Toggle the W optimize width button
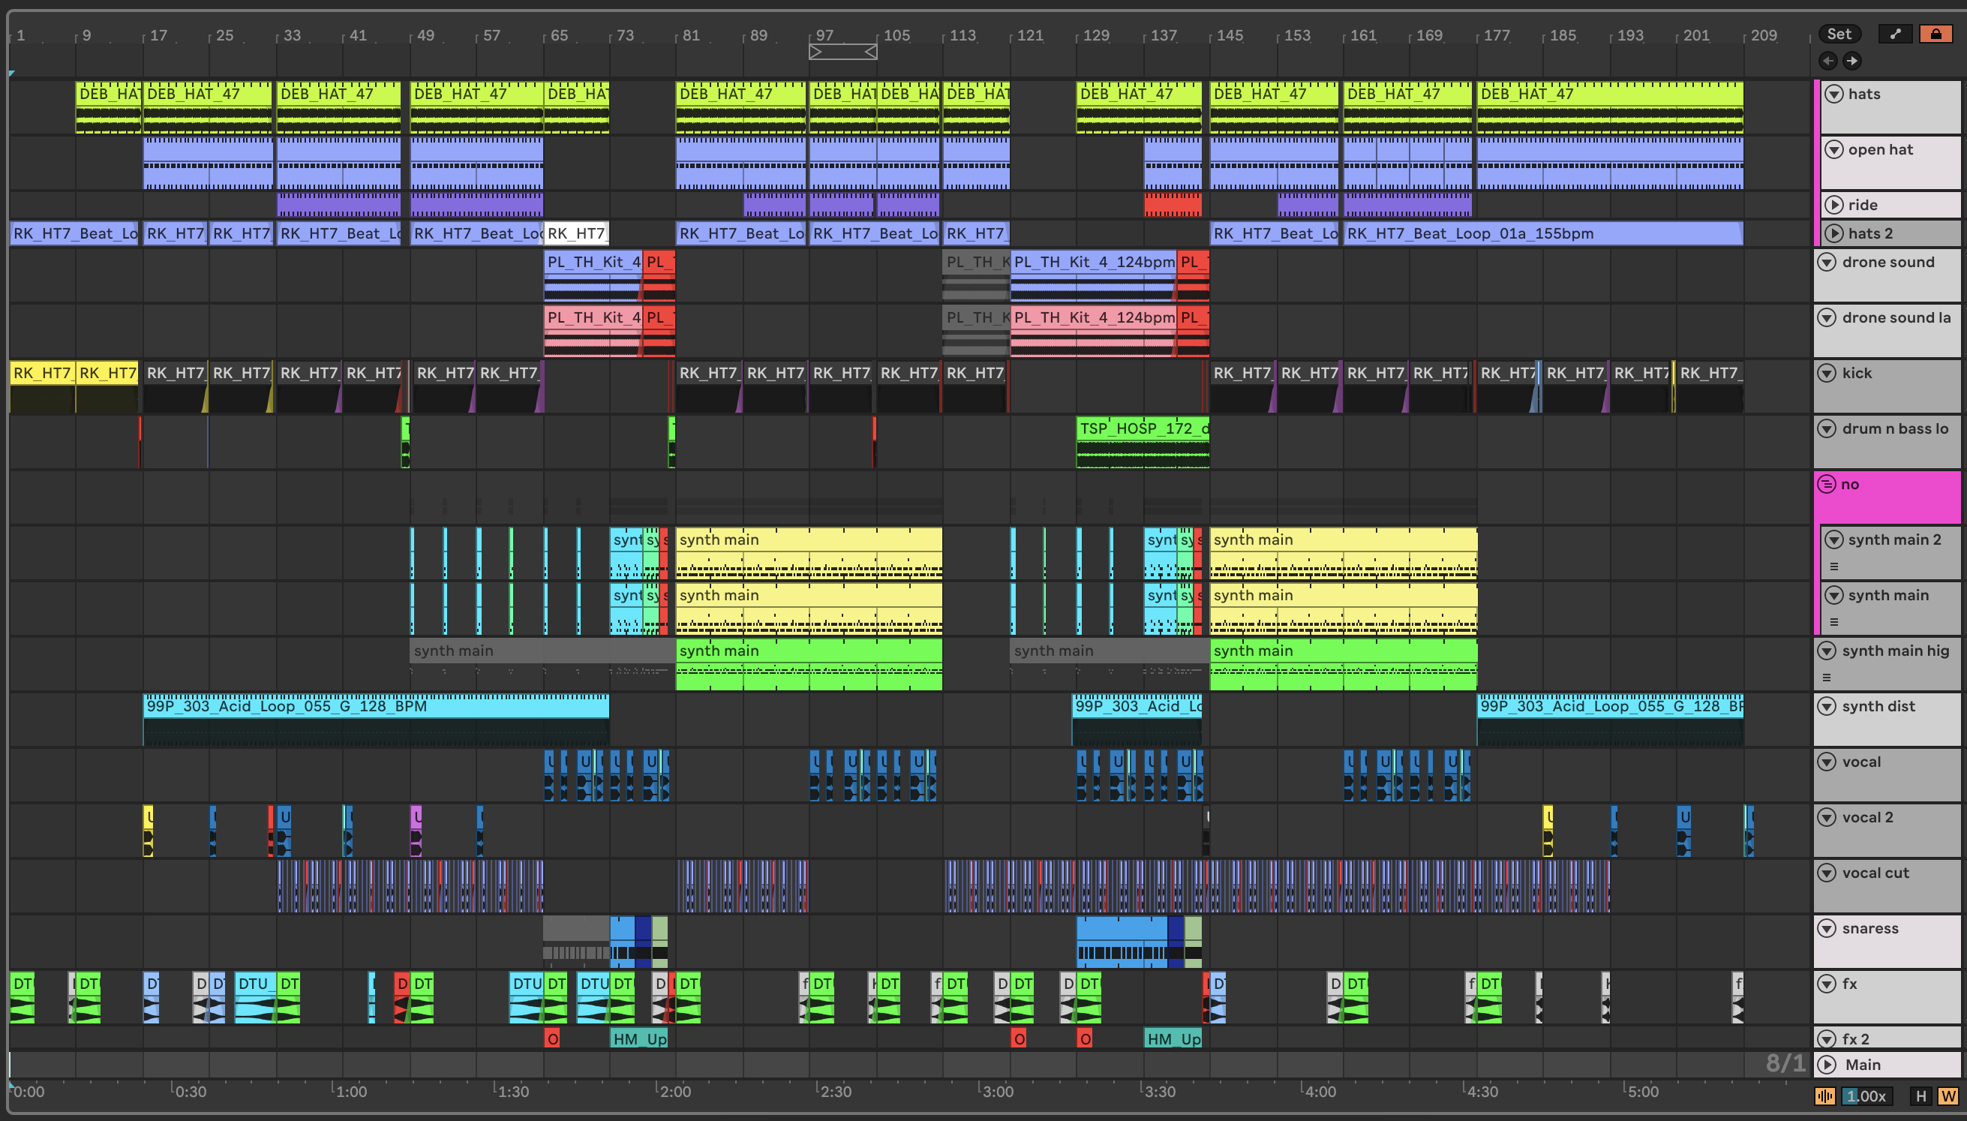This screenshot has height=1121, width=1967. point(1947,1095)
